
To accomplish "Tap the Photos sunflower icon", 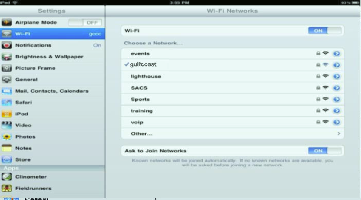I will click(6, 137).
